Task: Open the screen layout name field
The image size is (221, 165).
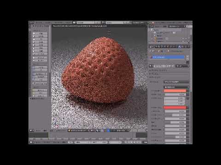Action: coord(85,22)
